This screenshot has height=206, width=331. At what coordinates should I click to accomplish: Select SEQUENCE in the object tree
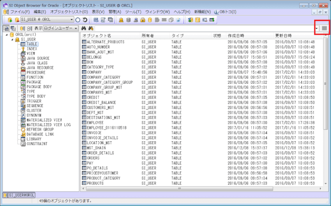35,106
